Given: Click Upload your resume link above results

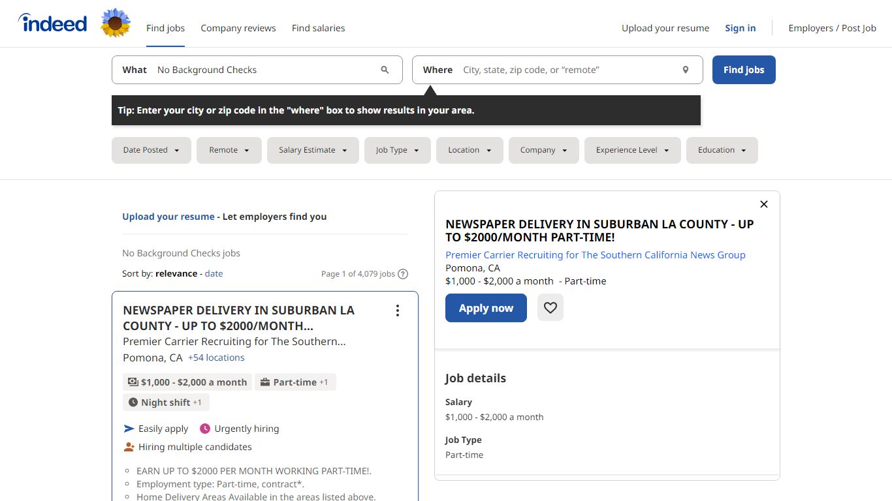Looking at the screenshot, I should 168,217.
